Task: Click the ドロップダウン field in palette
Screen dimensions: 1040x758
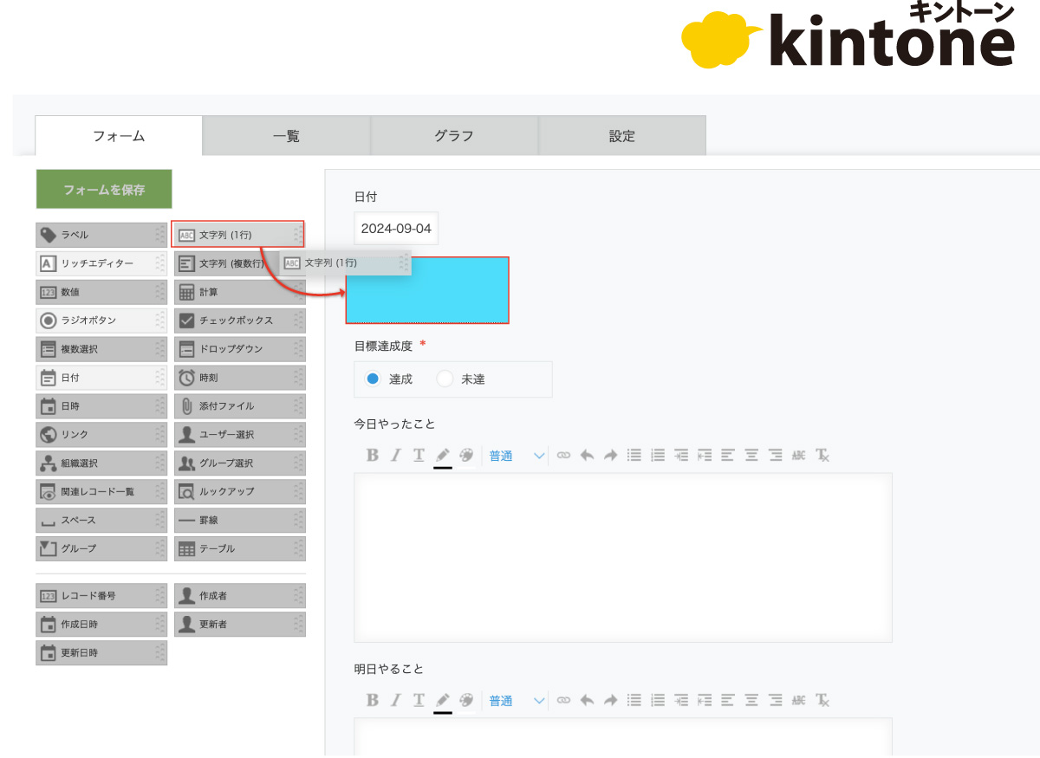Action: (x=238, y=349)
